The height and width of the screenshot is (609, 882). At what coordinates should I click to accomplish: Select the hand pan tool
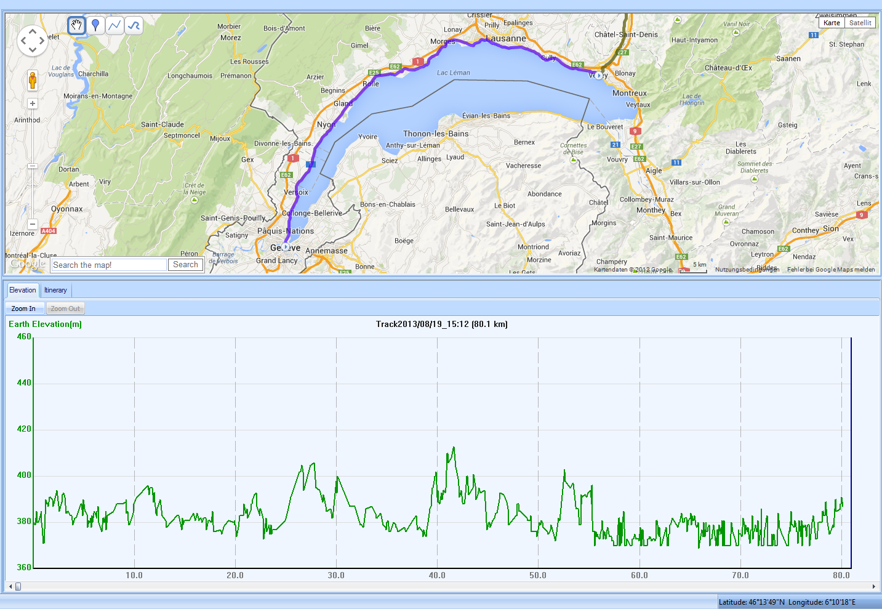pos(76,25)
